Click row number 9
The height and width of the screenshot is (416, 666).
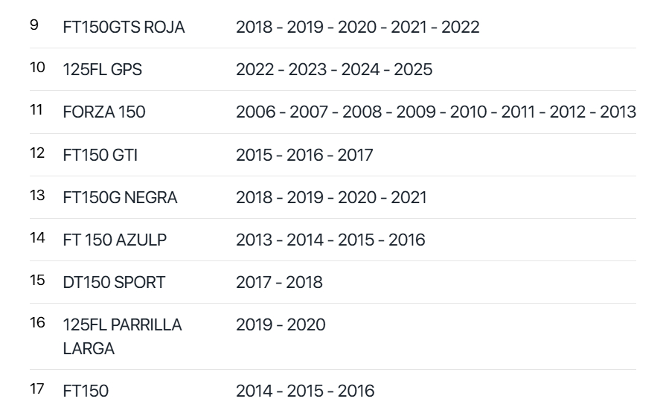(33, 26)
